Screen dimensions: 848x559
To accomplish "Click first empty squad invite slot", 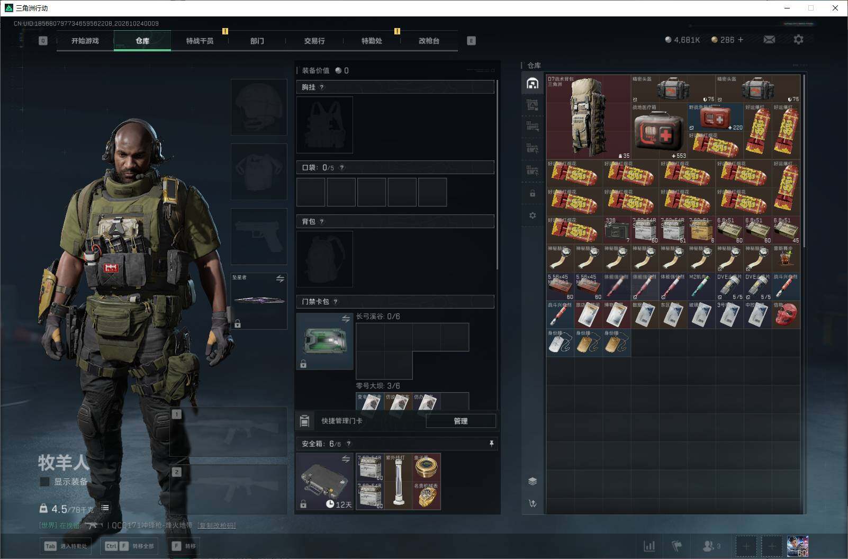I will tap(746, 546).
